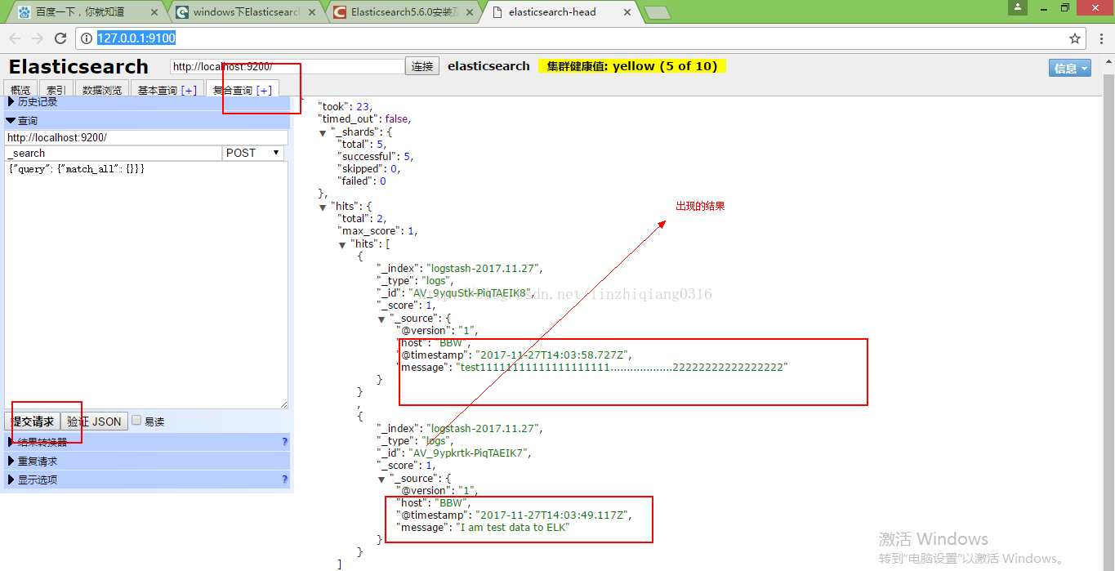
Task: Close the elasticsearch-head tab
Action: (627, 12)
